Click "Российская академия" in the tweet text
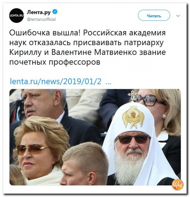The width and height of the screenshot is (190, 197). point(124,33)
